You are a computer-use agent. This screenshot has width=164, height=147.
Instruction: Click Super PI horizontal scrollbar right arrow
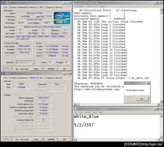coord(159,104)
